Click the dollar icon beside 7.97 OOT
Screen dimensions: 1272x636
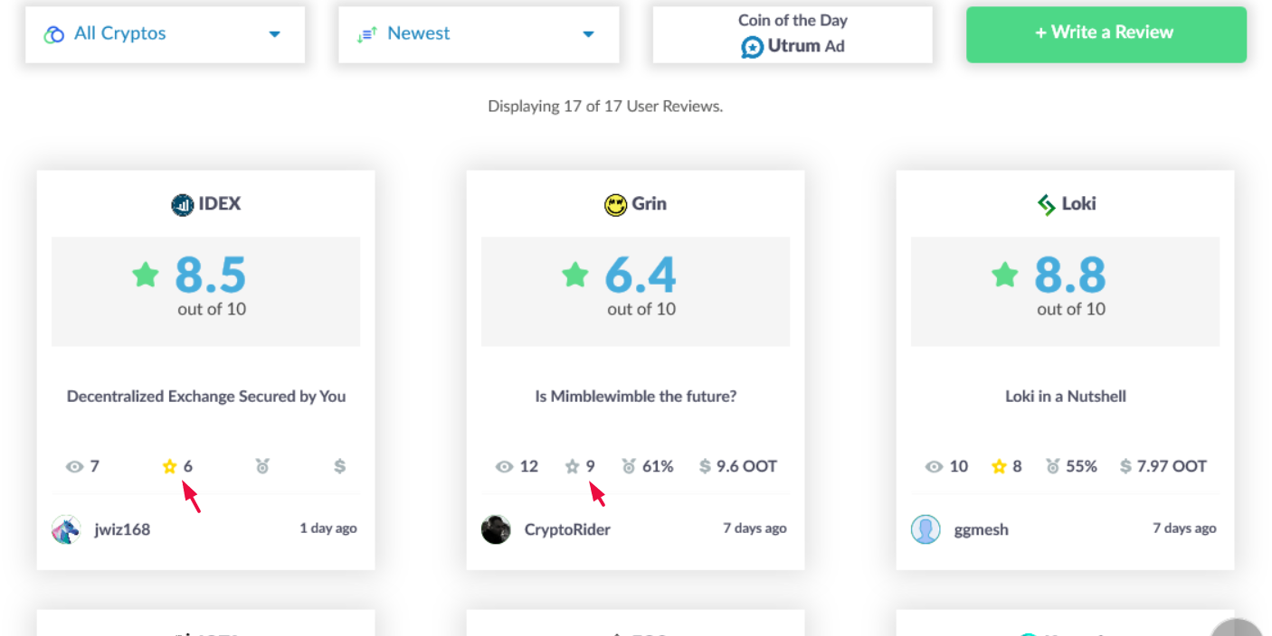(x=1125, y=467)
